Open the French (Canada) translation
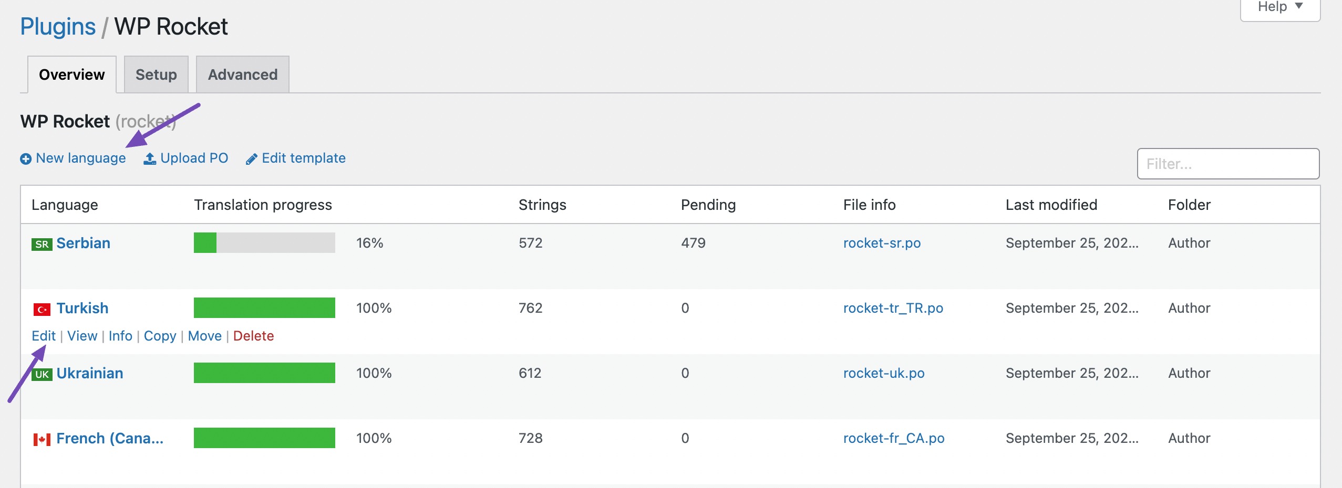Image resolution: width=1342 pixels, height=488 pixels. coord(110,438)
